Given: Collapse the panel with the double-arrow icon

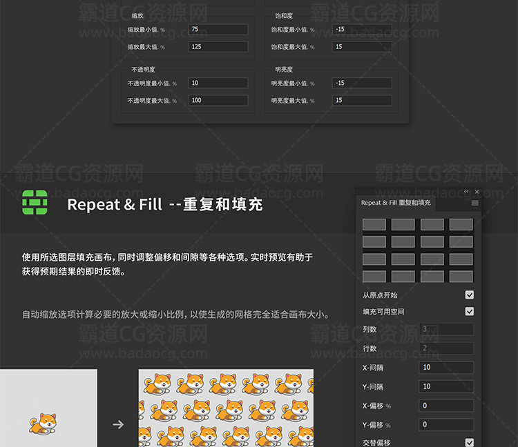Looking at the screenshot, I should click(x=466, y=192).
